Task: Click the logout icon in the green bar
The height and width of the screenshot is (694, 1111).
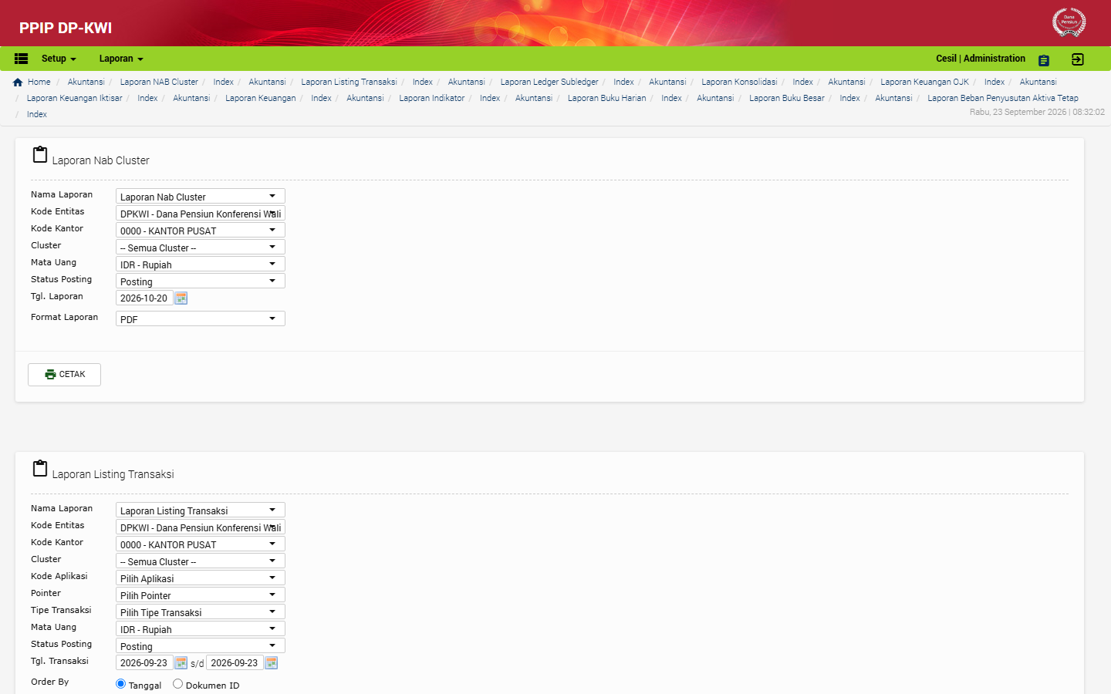Action: pos(1078,59)
